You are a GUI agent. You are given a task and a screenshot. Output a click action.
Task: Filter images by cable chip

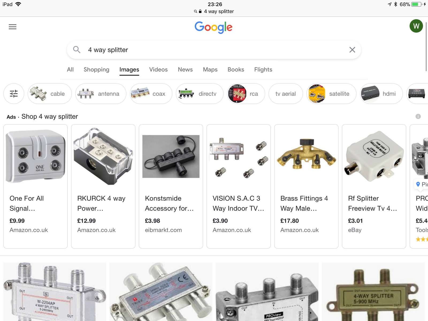tap(50, 94)
